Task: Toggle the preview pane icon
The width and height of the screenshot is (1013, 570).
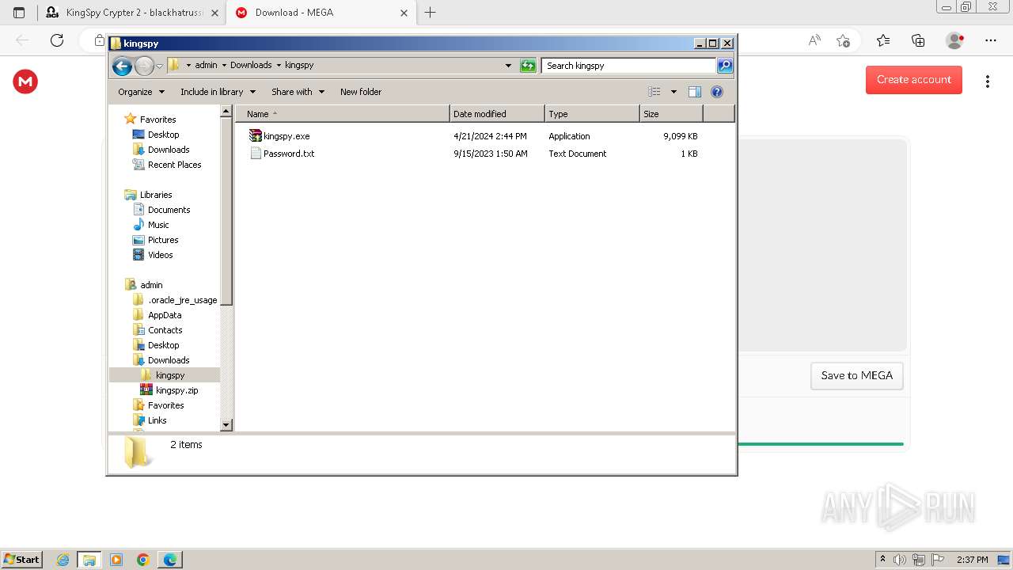Action: [695, 92]
